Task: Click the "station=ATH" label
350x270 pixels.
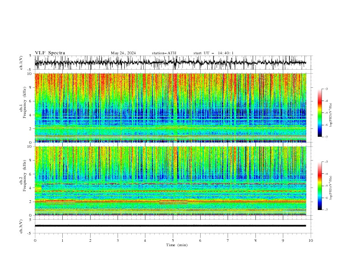Action: 164,53
